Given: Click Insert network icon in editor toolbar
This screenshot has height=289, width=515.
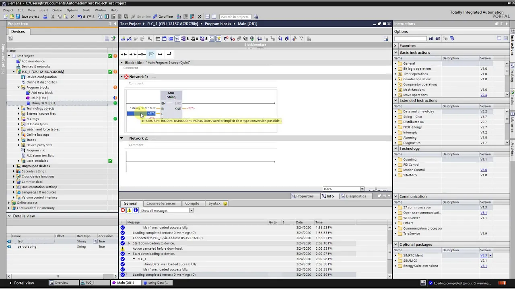Looking at the screenshot, I should click(x=123, y=39).
